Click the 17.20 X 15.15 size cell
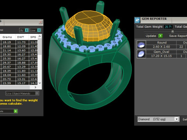This screenshot has height=140, width=187. (161, 56)
